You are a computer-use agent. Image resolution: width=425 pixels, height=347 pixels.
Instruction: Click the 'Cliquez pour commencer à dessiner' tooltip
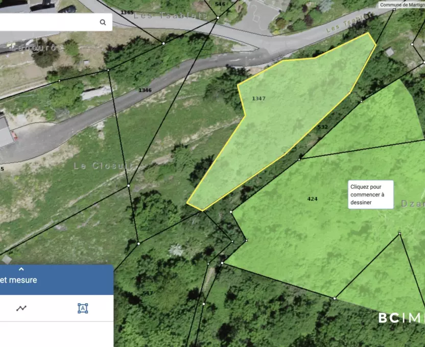(371, 194)
